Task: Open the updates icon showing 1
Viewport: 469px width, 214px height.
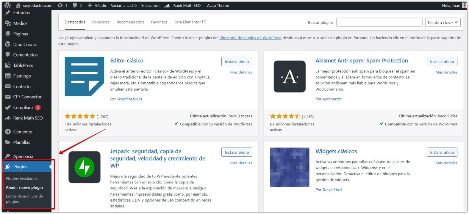Action: click(60, 5)
